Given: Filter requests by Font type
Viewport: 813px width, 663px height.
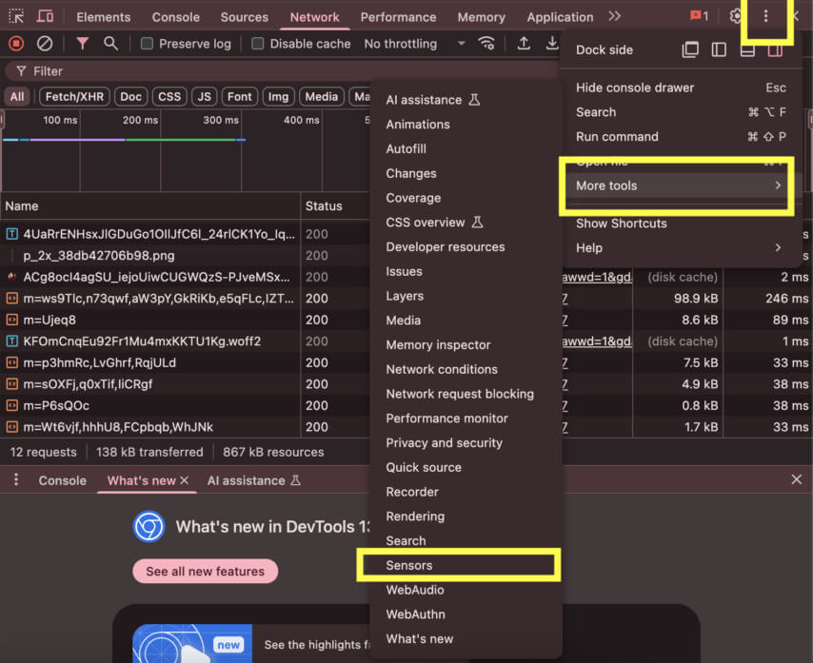Looking at the screenshot, I should (x=239, y=97).
